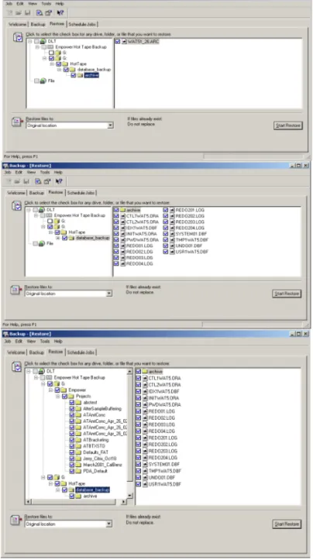Click What's This help pointer icon in top window
The image size is (313, 560).
[60, 13]
